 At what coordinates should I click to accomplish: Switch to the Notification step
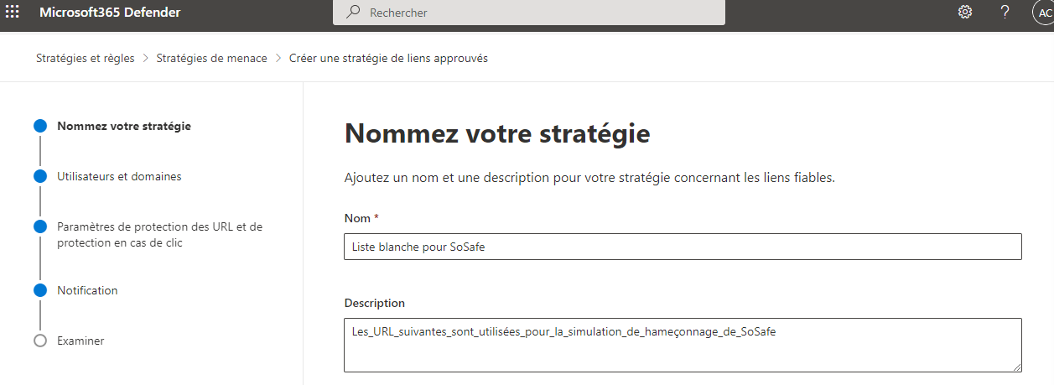(87, 291)
